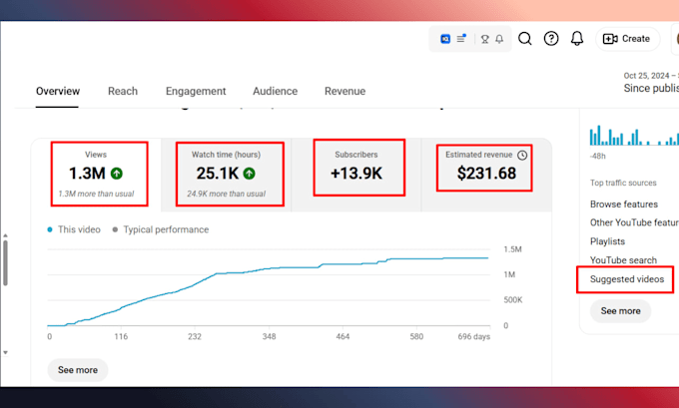Click the 'Other YouTube features' traffic source
This screenshot has width=679, height=408.
634,222
